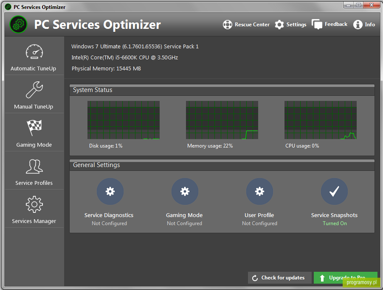Open Settings text in header
383x290 pixels.
[x=296, y=25]
